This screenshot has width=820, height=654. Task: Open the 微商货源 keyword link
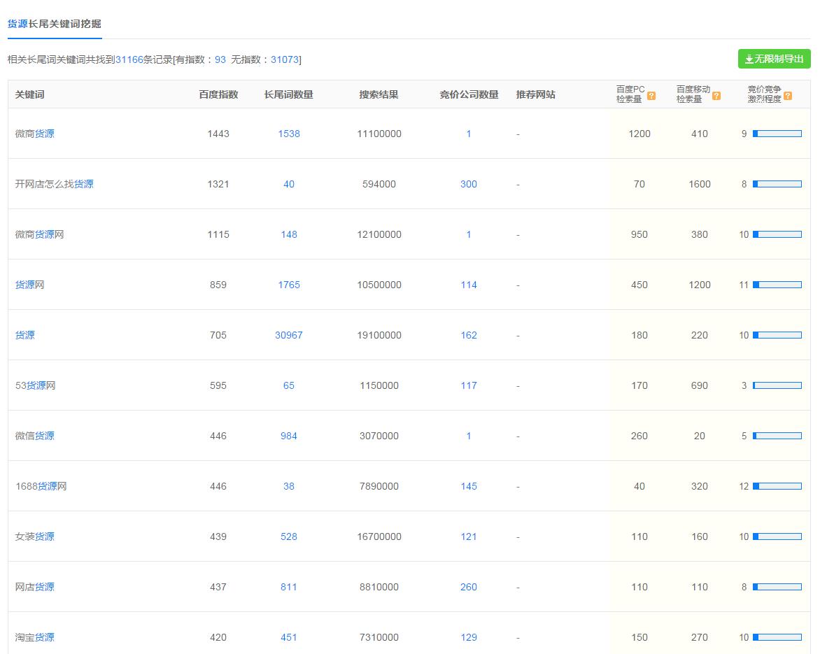tap(35, 134)
